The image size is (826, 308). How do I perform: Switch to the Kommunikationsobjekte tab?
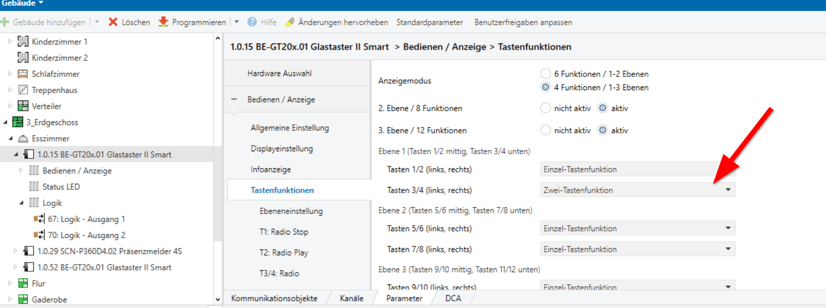[274, 298]
